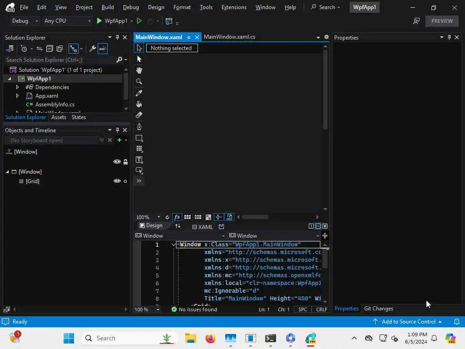This screenshot has width=465, height=349.
Task: Expand the Dependencies node
Action: pos(17,87)
